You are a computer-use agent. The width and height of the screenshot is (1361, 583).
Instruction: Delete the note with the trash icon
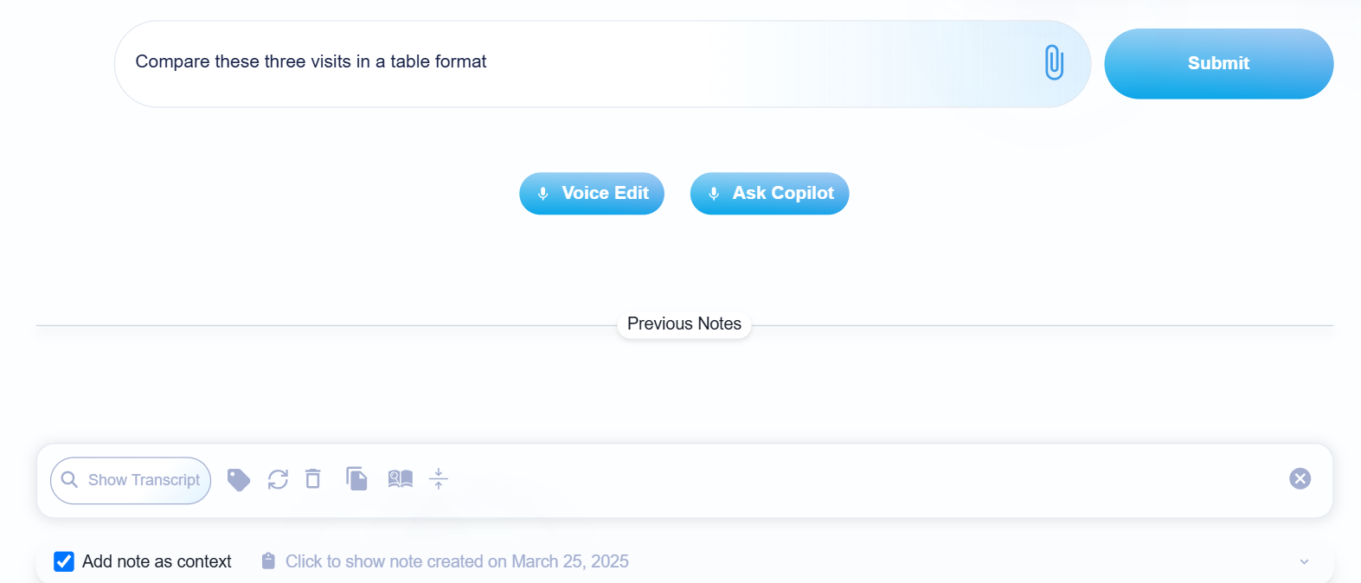(x=313, y=479)
